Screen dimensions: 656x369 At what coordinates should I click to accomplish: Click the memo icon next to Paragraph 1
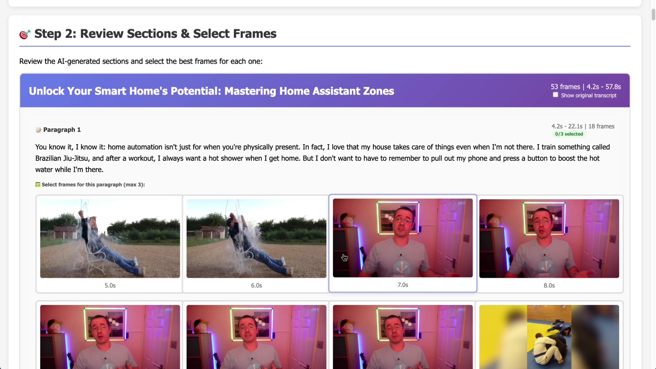(x=39, y=130)
